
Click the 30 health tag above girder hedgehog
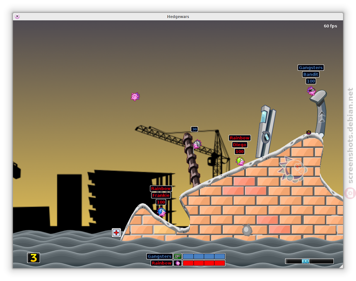point(194,129)
